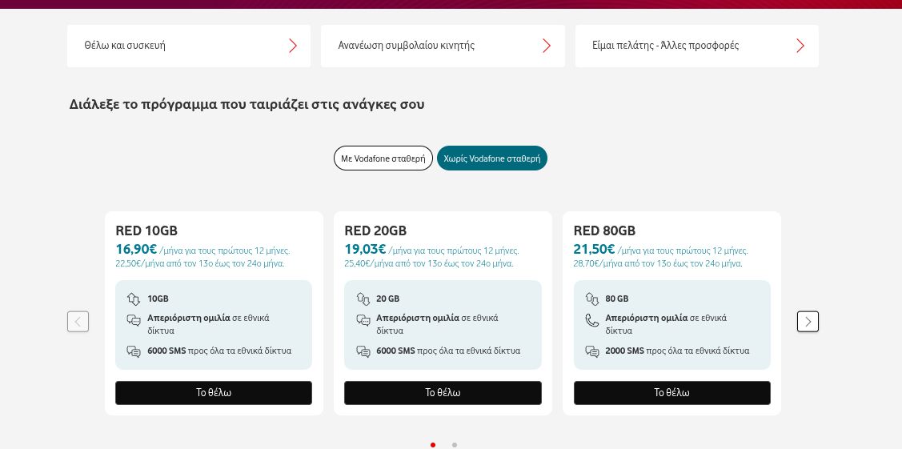Select the first red carousel dot

[x=432, y=445]
